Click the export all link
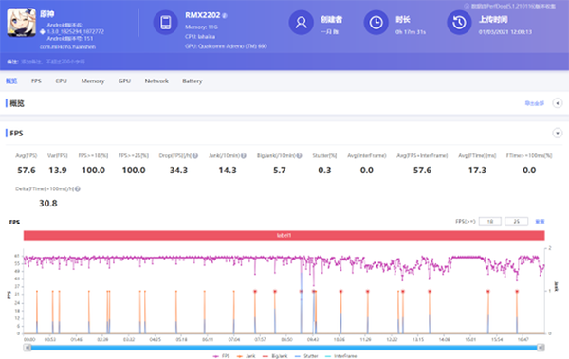The image size is (569, 359). pyautogui.click(x=535, y=103)
